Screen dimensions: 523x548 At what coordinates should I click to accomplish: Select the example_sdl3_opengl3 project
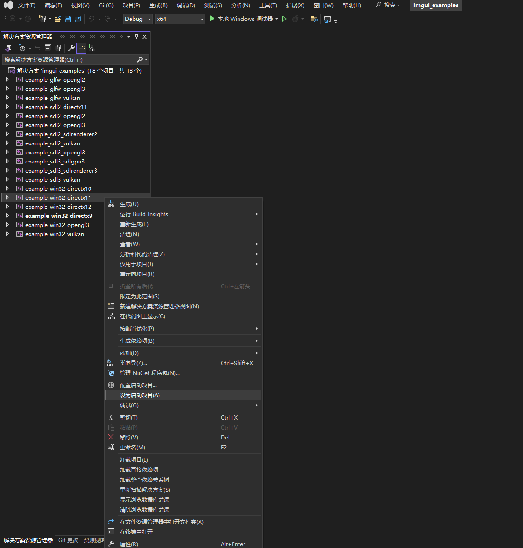point(55,153)
